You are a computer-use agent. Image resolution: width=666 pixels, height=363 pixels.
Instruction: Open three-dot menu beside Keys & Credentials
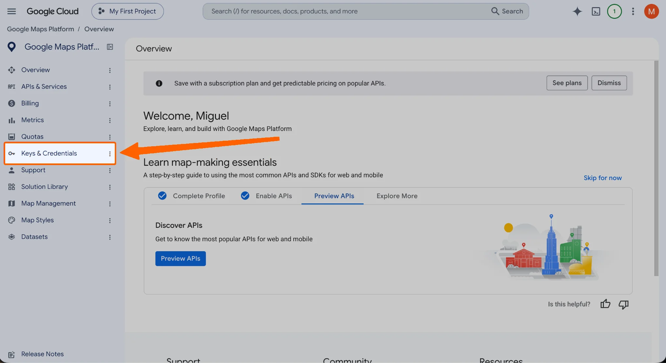point(110,154)
